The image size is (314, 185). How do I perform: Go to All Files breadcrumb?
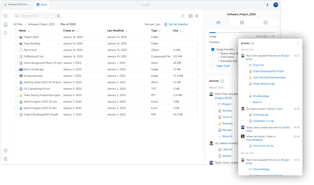click(x=18, y=24)
